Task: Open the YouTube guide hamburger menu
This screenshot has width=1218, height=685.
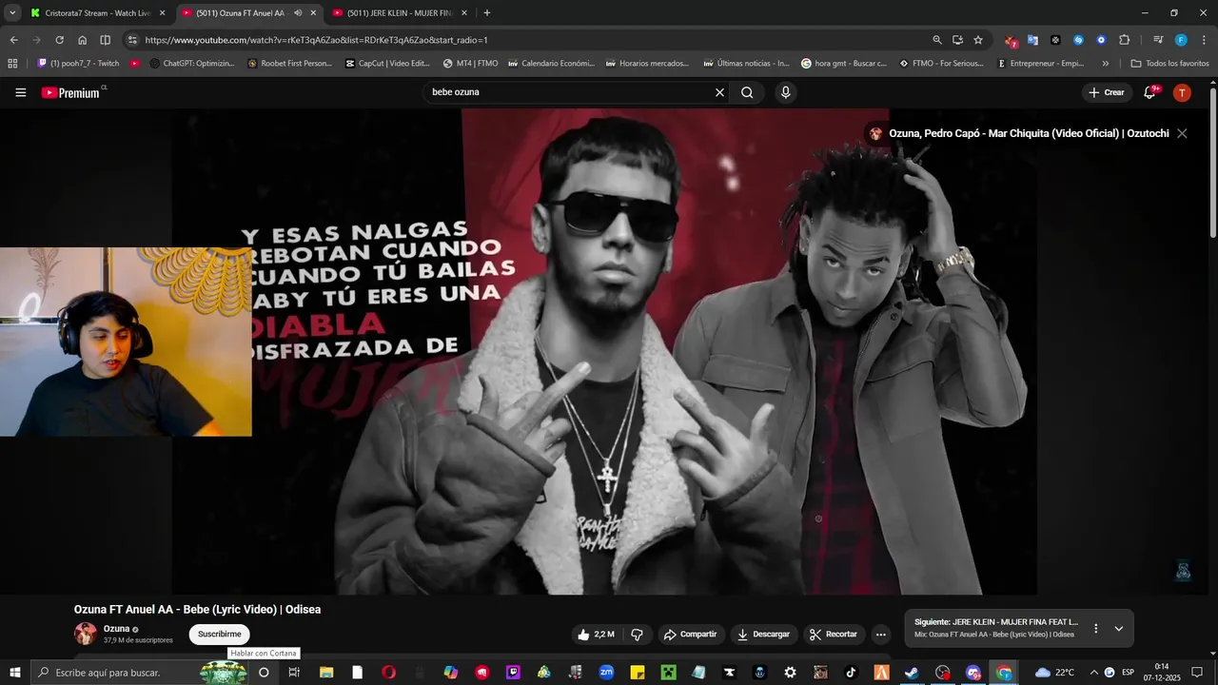Action: 20,92
